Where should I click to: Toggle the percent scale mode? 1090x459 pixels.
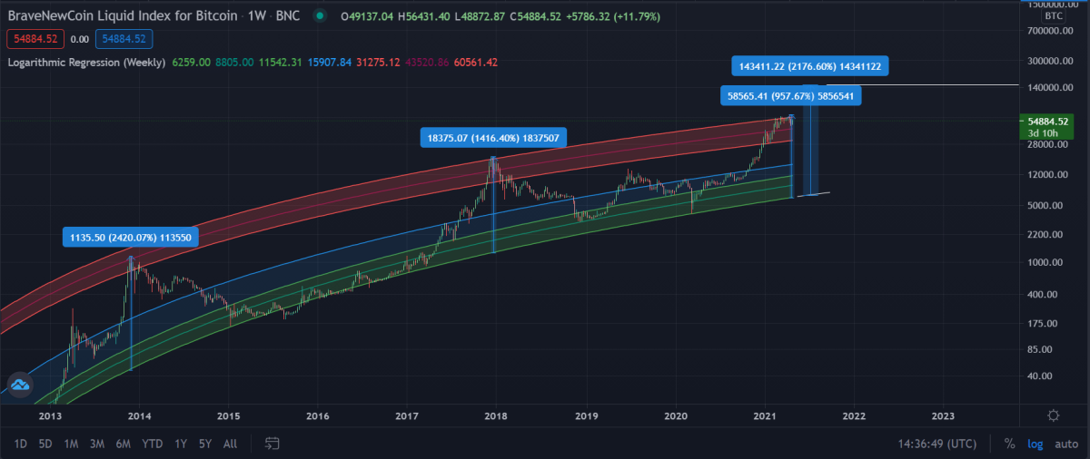coord(1009,444)
